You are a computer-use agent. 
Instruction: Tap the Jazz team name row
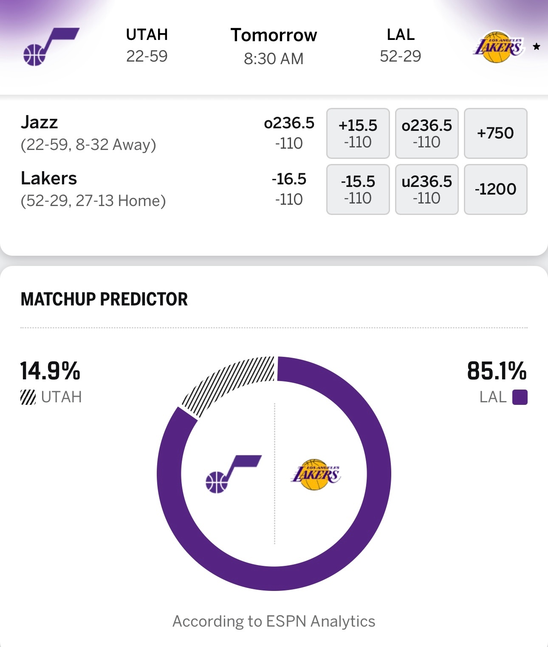pyautogui.click(x=88, y=133)
